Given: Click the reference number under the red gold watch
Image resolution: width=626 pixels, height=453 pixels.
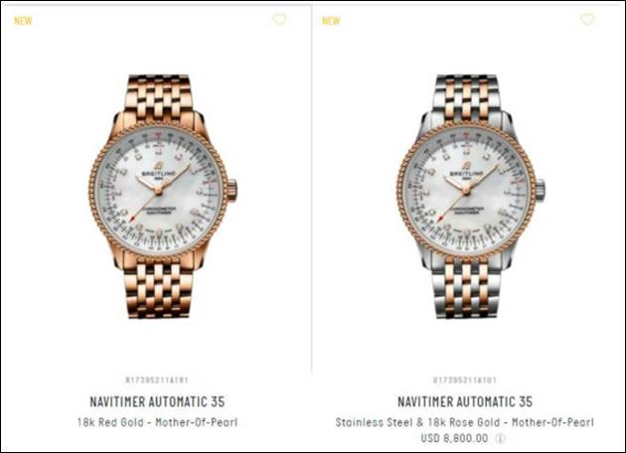Looking at the screenshot, I should [157, 379].
